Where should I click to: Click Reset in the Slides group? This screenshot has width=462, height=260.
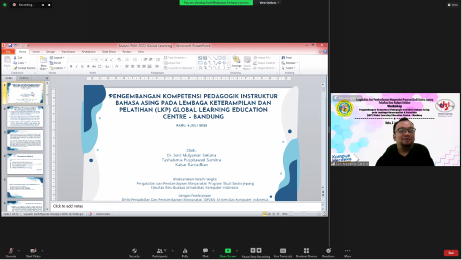pos(55,63)
